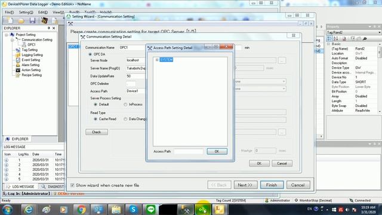Click OK in Communication Setting Detail dialog
Viewport: 382px width, 215px height.
click(x=259, y=164)
